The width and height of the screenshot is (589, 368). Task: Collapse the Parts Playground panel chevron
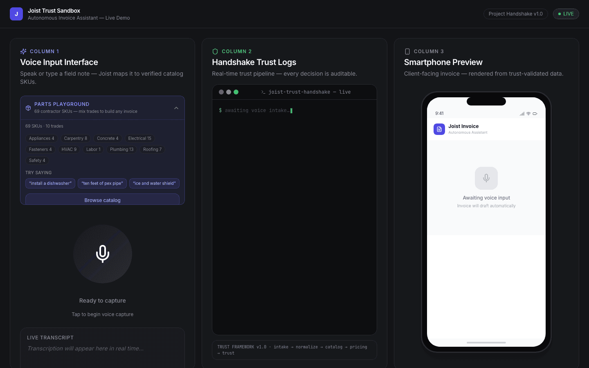(x=176, y=108)
